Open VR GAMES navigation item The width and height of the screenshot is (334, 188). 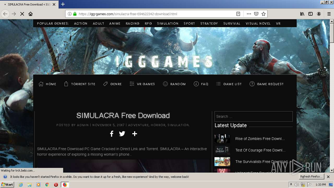(142, 84)
